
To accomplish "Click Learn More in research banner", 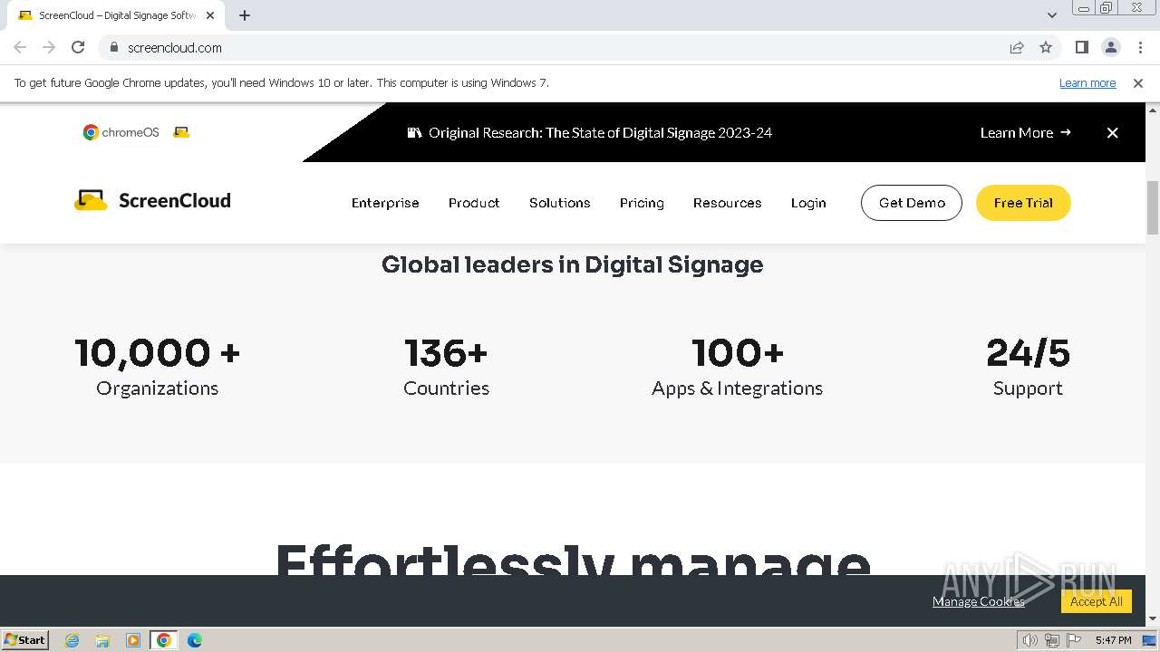I will tap(1025, 132).
